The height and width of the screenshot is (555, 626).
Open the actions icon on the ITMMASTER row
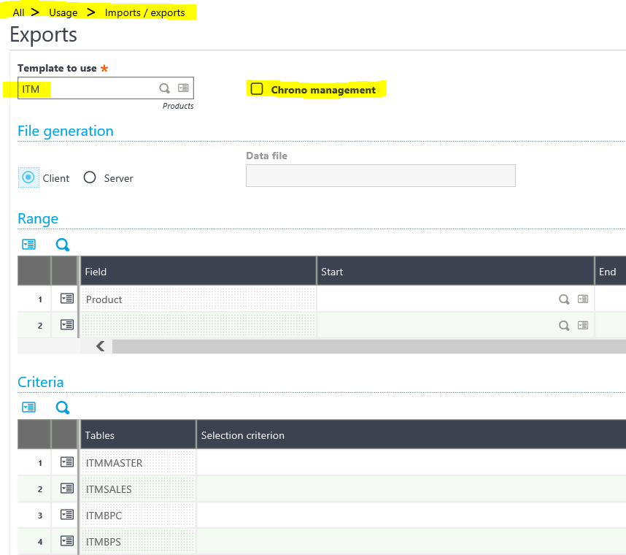pos(65,462)
